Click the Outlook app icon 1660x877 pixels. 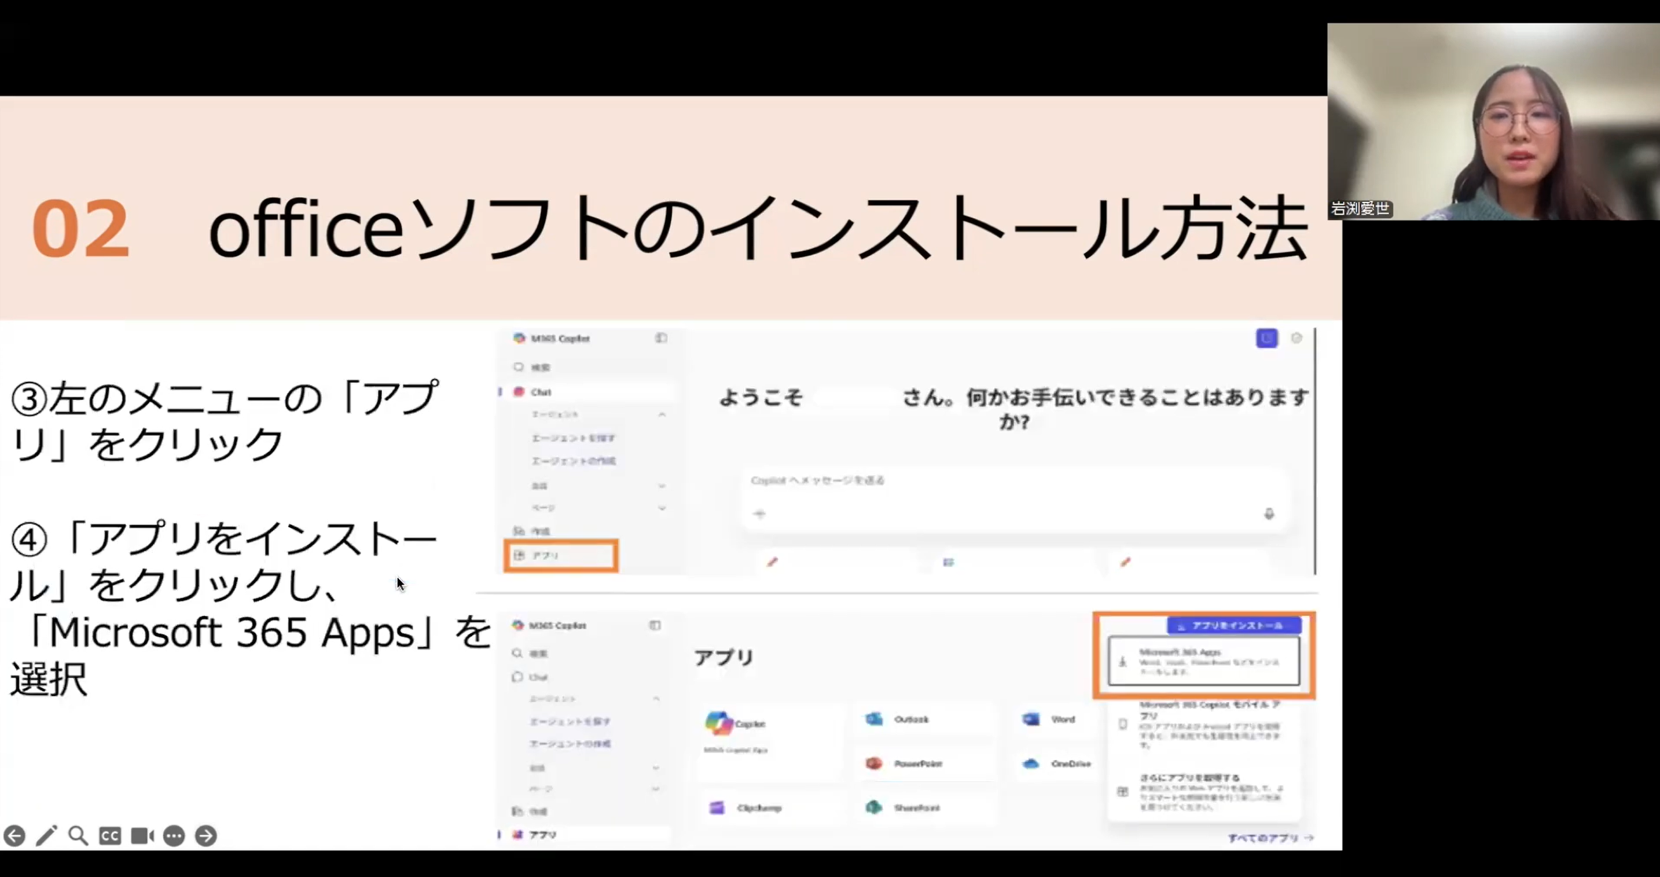coord(875,719)
